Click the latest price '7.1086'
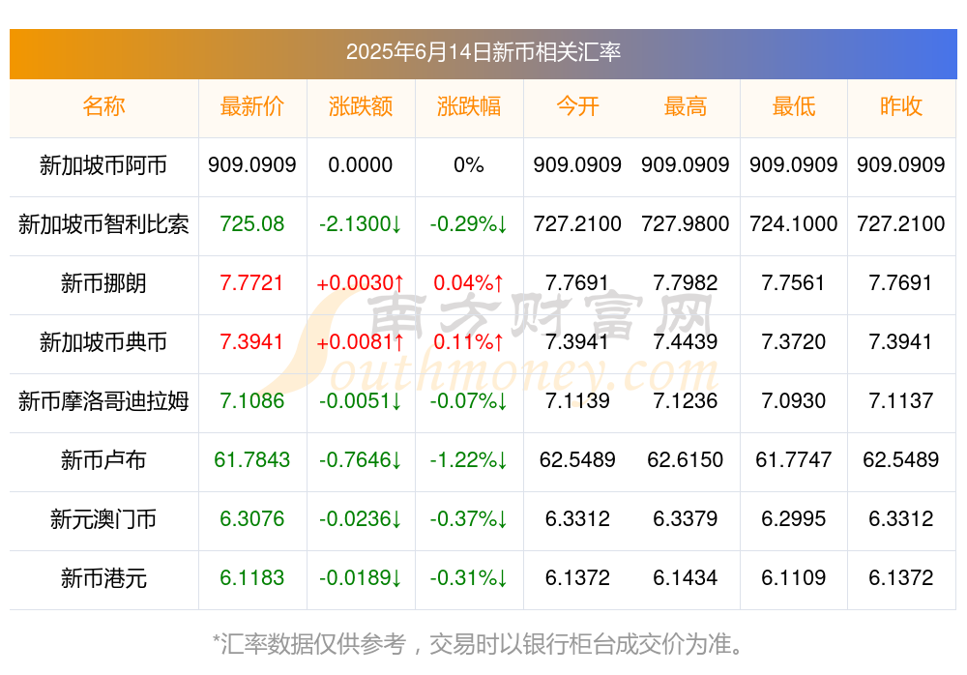 click(x=251, y=400)
